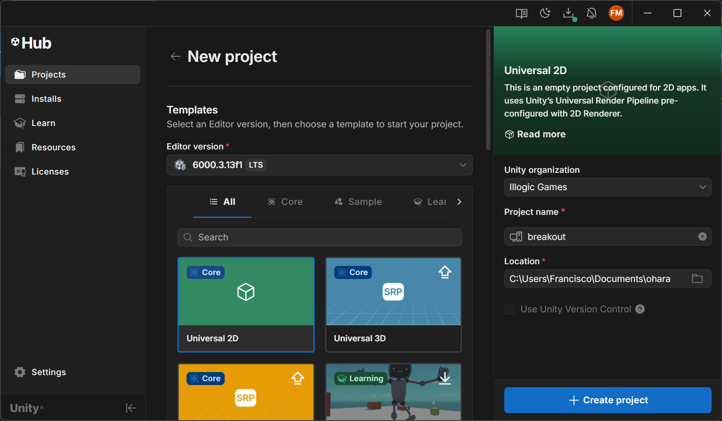Show more template tabs with the right chevron
The image size is (722, 421).
pyautogui.click(x=459, y=202)
